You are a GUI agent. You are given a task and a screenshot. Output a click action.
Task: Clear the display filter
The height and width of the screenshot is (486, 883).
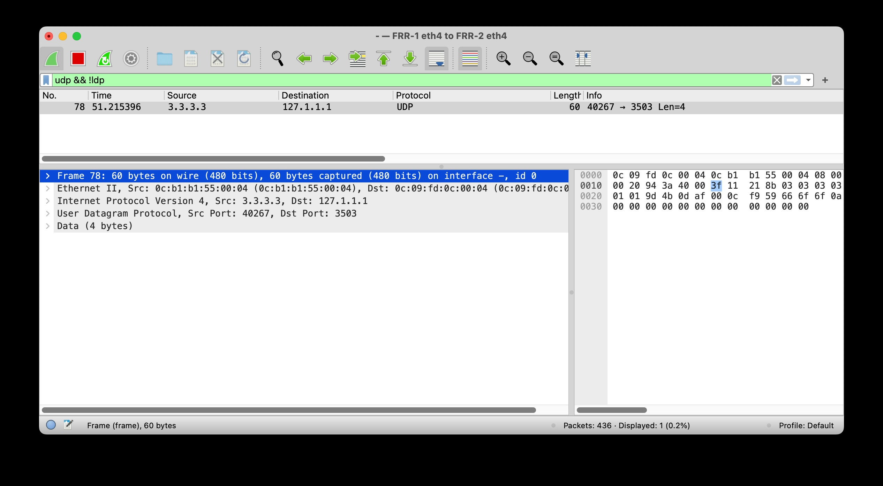(x=777, y=80)
